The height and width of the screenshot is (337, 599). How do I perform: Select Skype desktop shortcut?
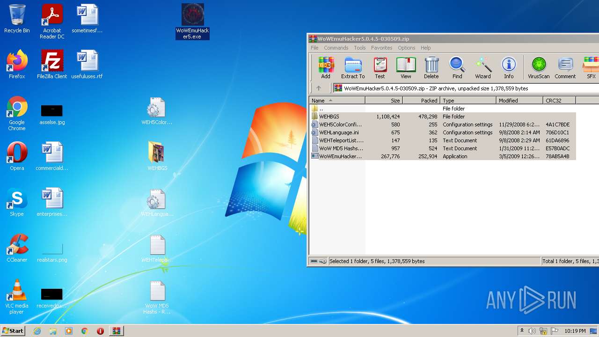pos(17,202)
